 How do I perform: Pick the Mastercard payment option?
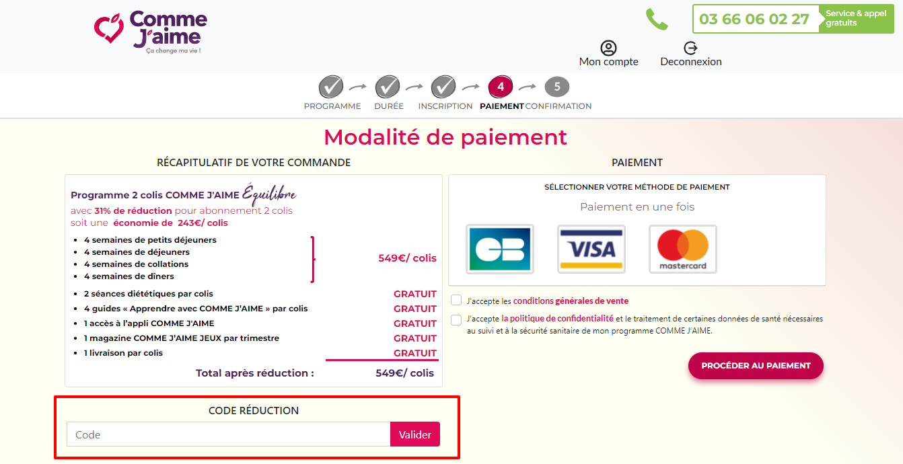pyautogui.click(x=683, y=249)
